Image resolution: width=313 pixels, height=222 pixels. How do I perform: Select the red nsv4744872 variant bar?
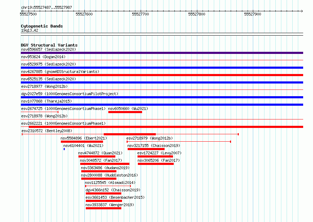(x=97, y=156)
